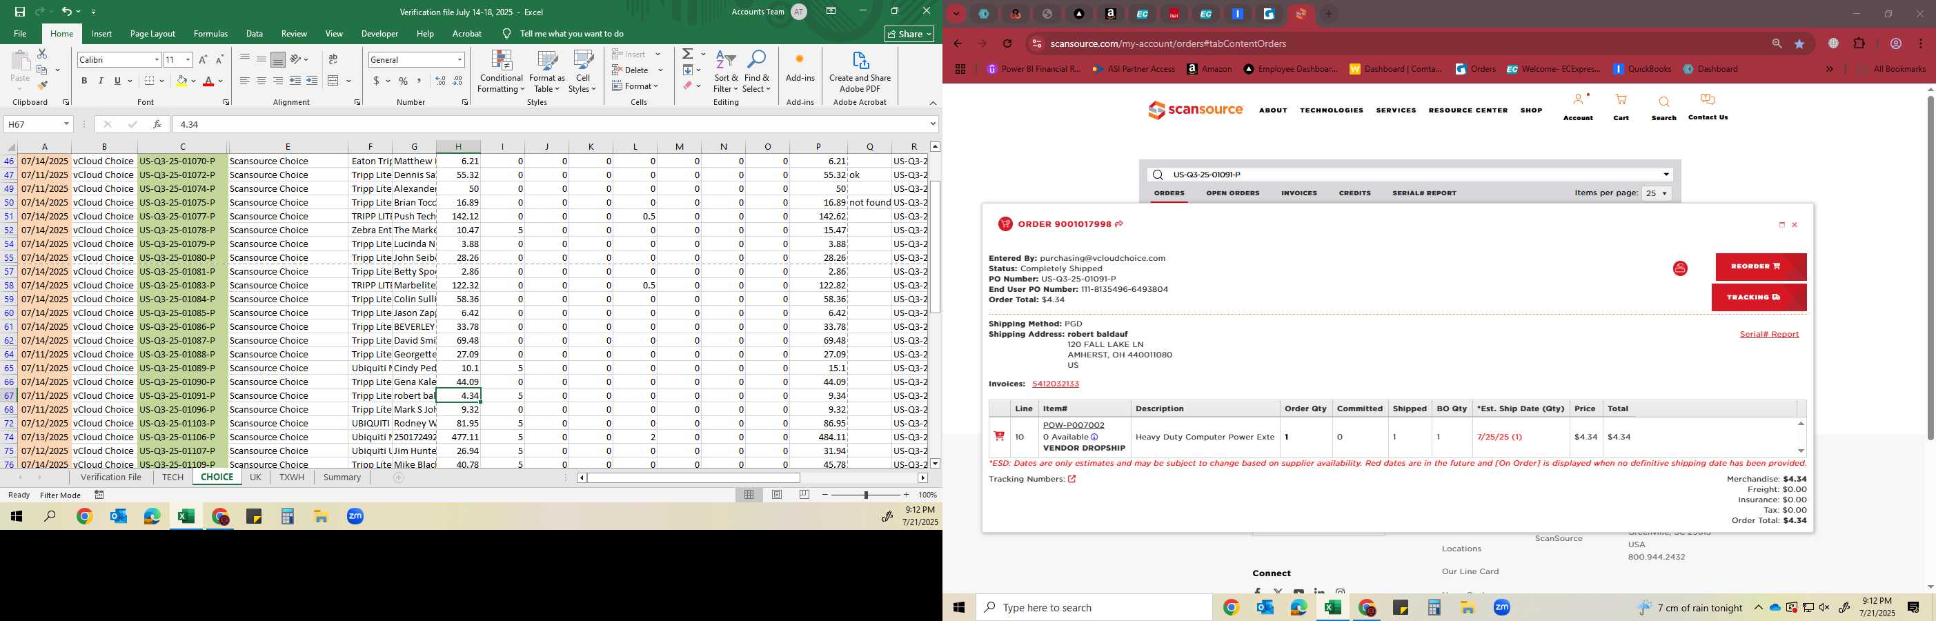The width and height of the screenshot is (1936, 621).
Task: Open the Name Box H67 dropdown
Action: pos(66,124)
